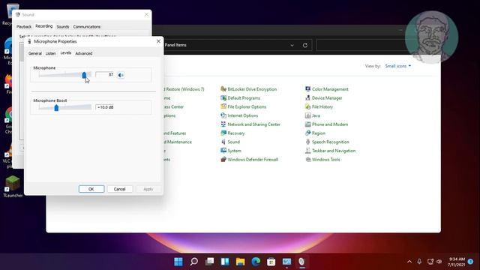The image size is (480, 270).
Task: Open the Windows Tools icon
Action: [308, 160]
